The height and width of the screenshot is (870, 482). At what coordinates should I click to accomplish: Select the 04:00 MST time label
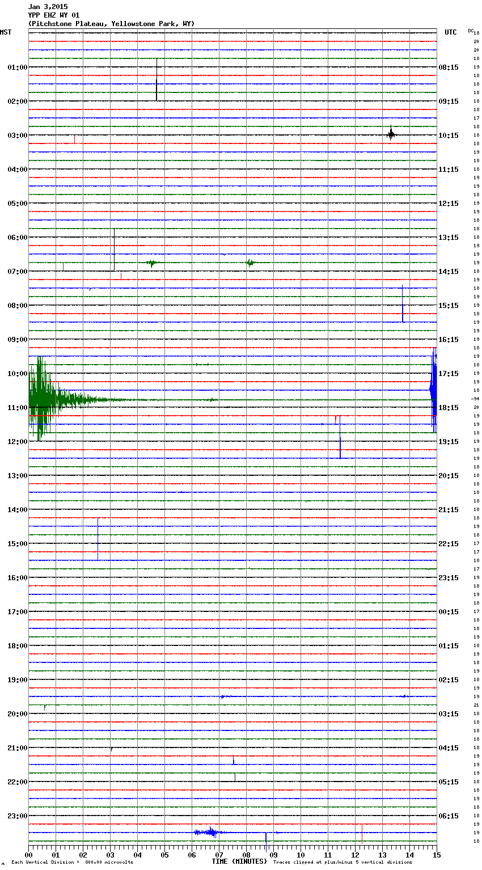point(18,170)
